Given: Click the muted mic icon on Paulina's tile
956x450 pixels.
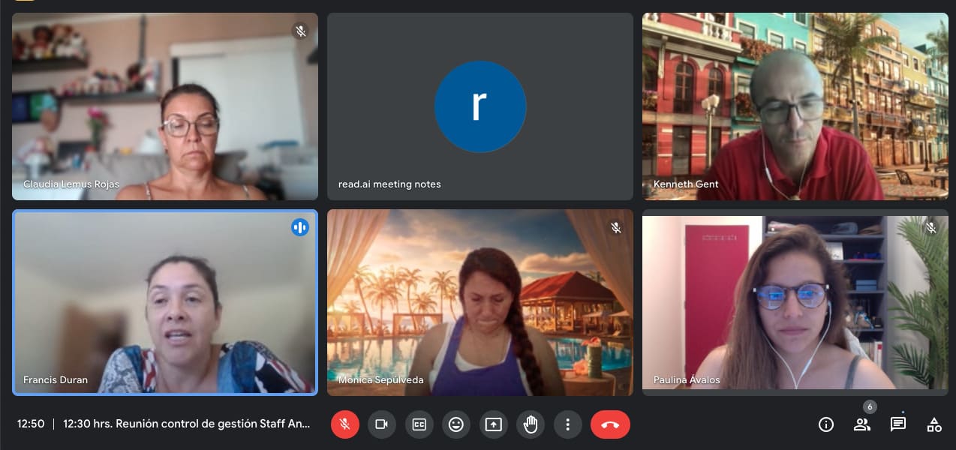Looking at the screenshot, I should pos(930,227).
